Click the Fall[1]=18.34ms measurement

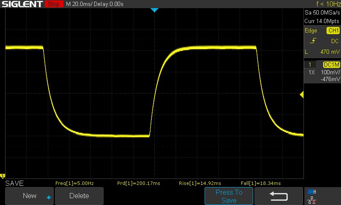tap(261, 183)
